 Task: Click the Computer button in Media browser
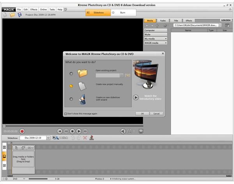156,30
